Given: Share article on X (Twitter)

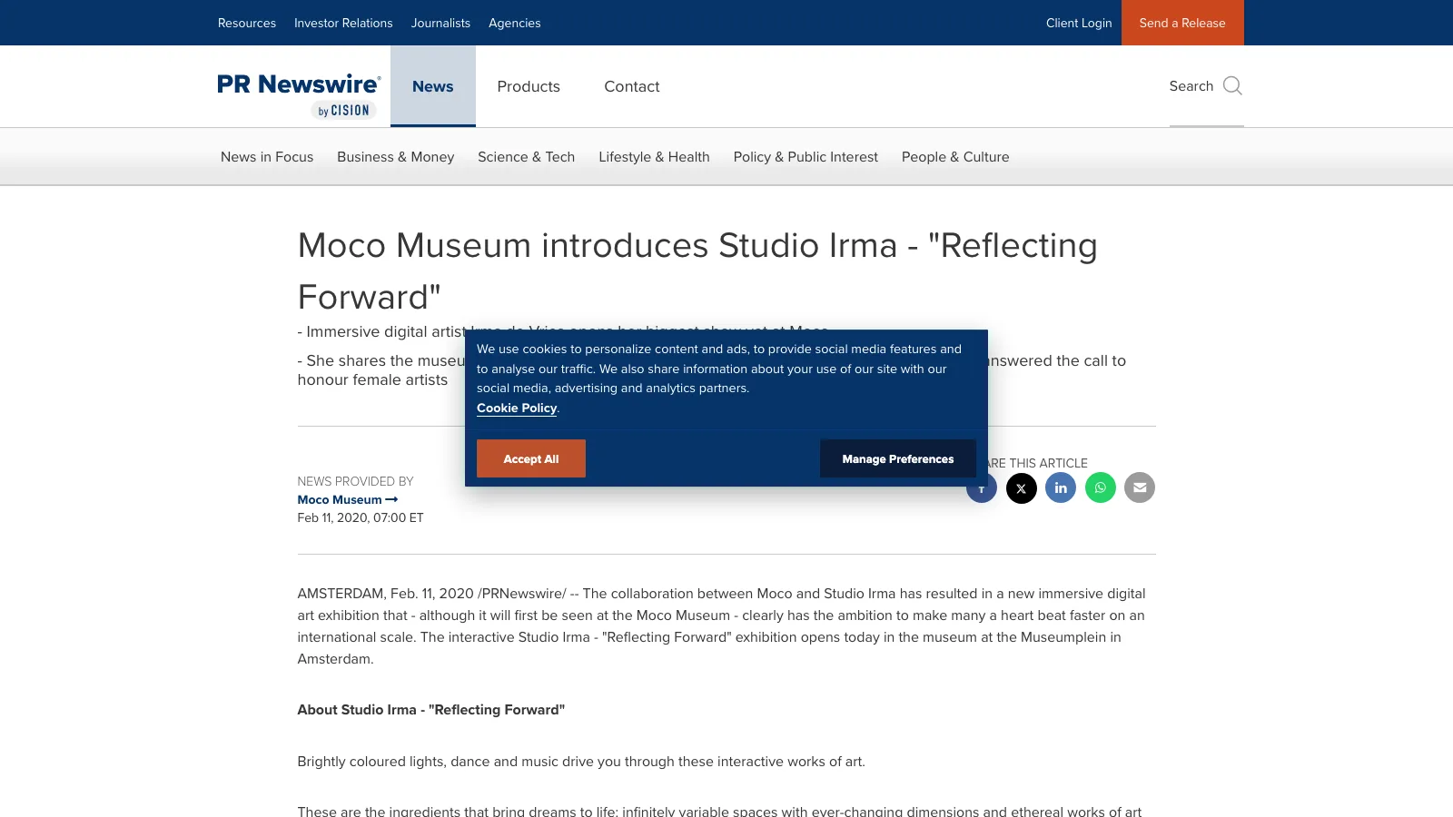Looking at the screenshot, I should coord(1021,488).
